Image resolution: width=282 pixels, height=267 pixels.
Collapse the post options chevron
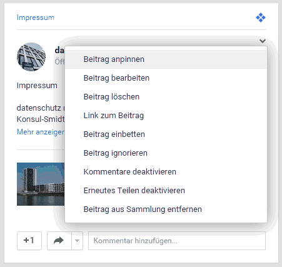click(263, 41)
